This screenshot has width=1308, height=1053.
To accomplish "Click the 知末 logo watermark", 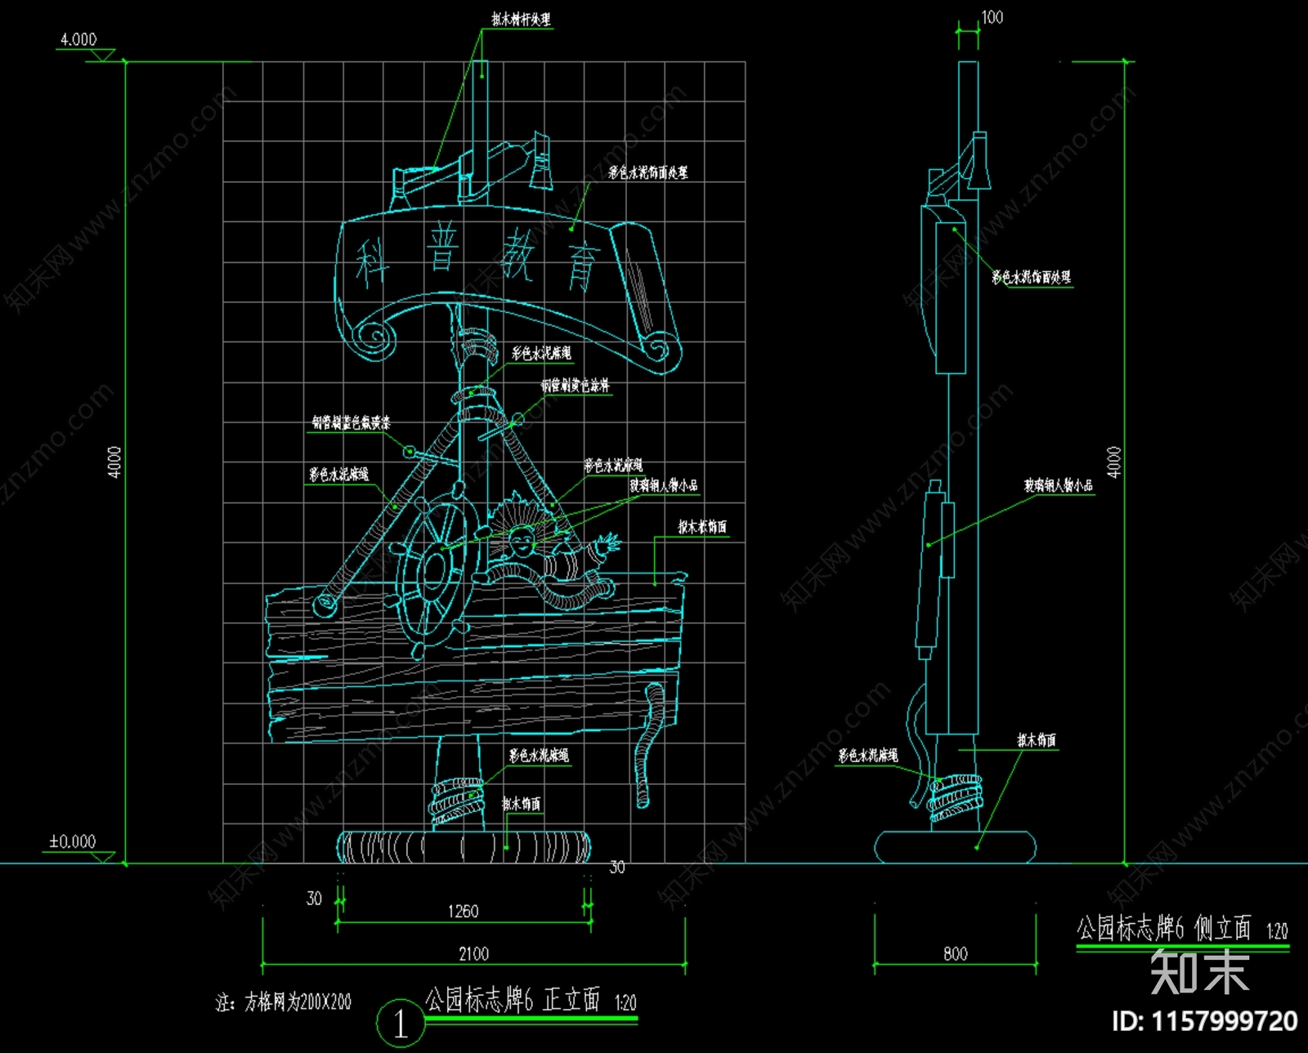I will pyautogui.click(x=1198, y=972).
